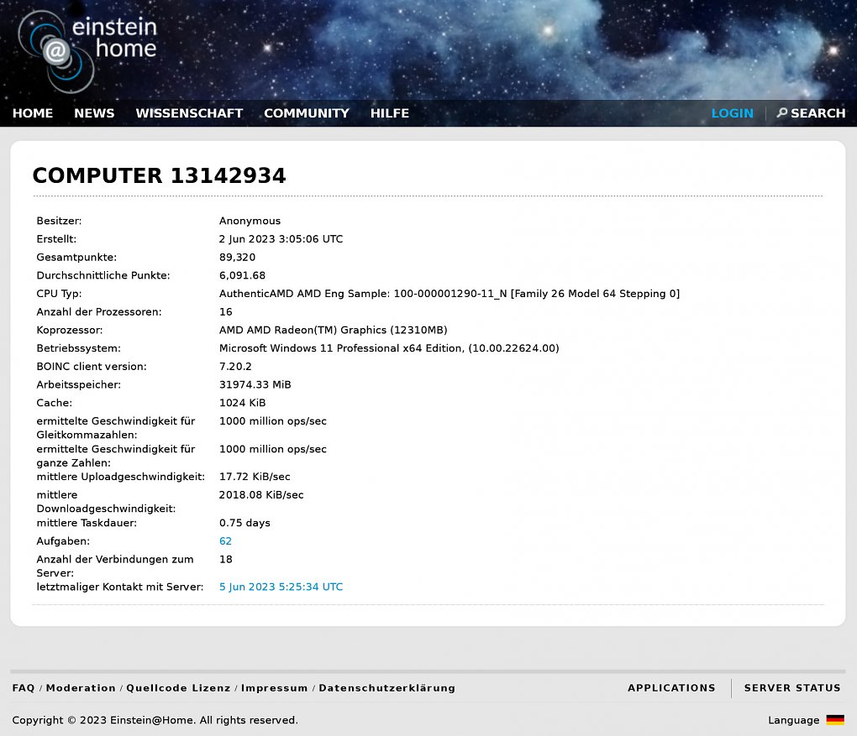Open the Quellcode Lizenz footer link

[x=178, y=688]
